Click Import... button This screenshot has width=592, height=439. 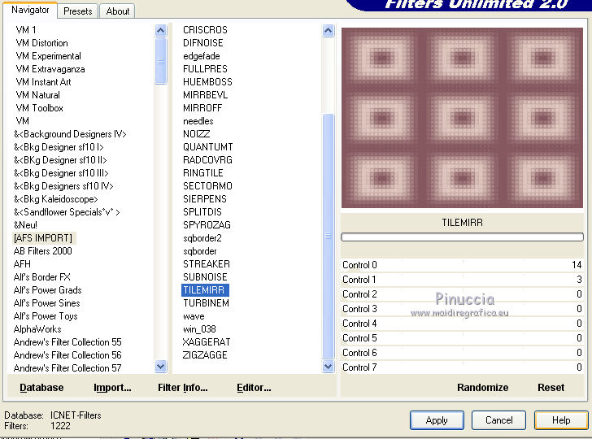(112, 388)
